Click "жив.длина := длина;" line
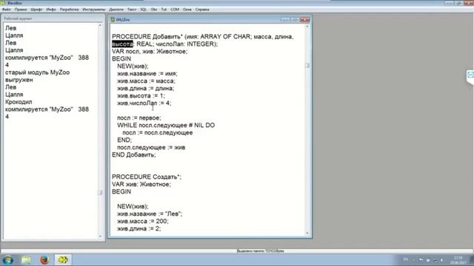This screenshot has height=266, width=474. click(x=145, y=89)
